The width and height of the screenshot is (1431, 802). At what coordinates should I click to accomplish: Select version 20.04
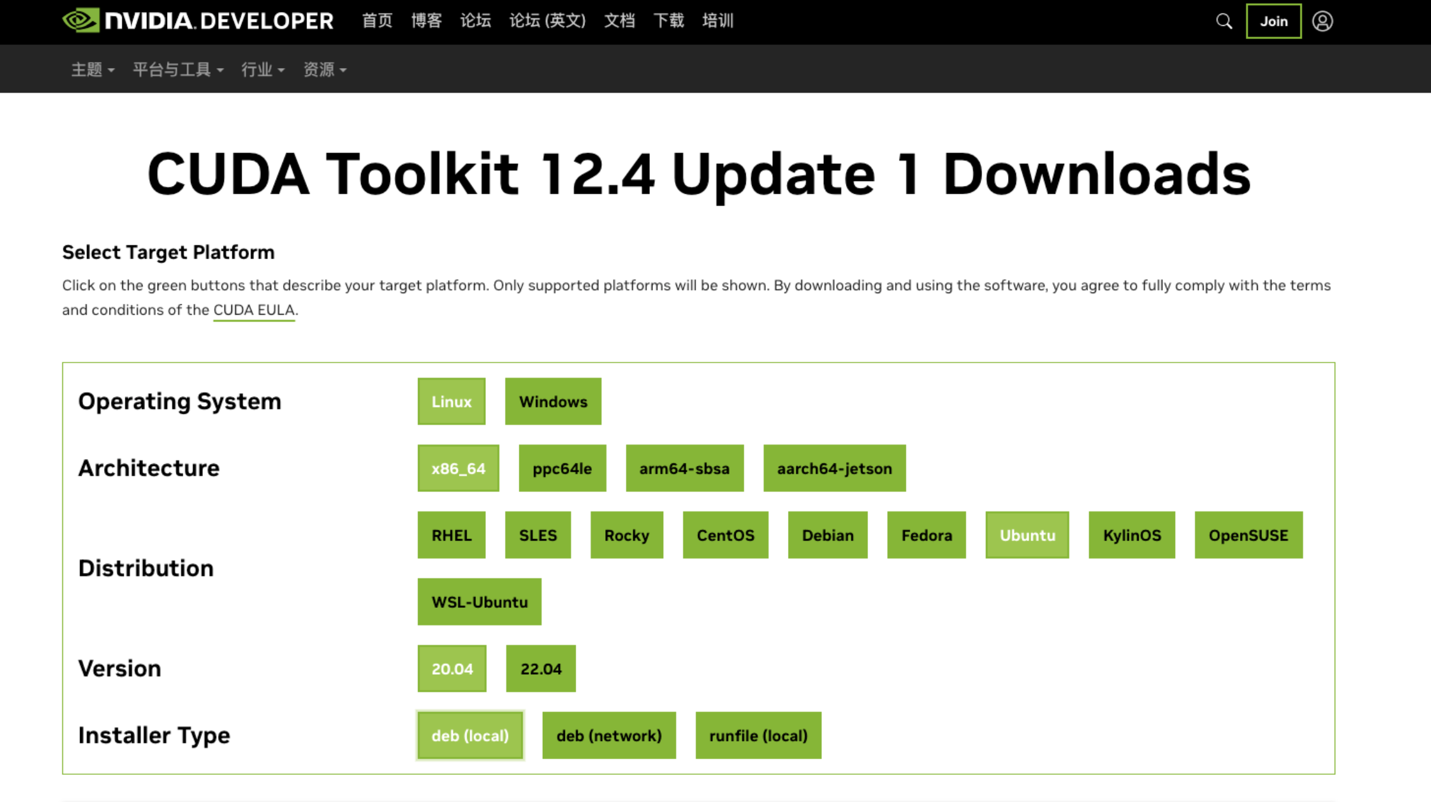pos(452,669)
